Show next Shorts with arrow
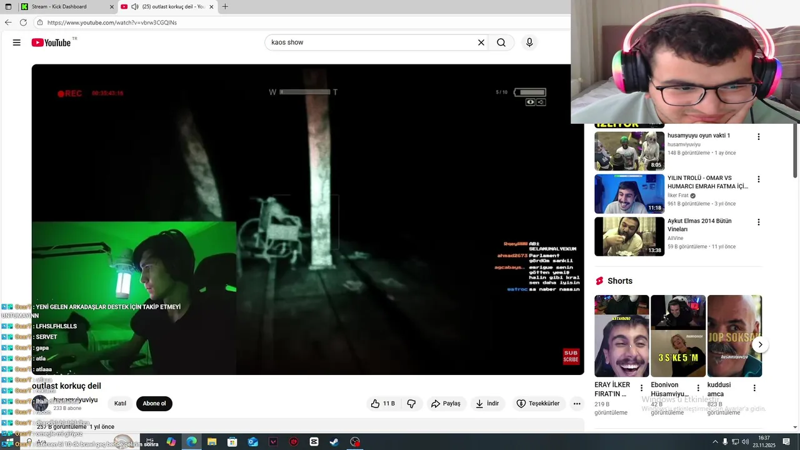Viewport: 800px width, 450px height. [x=760, y=344]
